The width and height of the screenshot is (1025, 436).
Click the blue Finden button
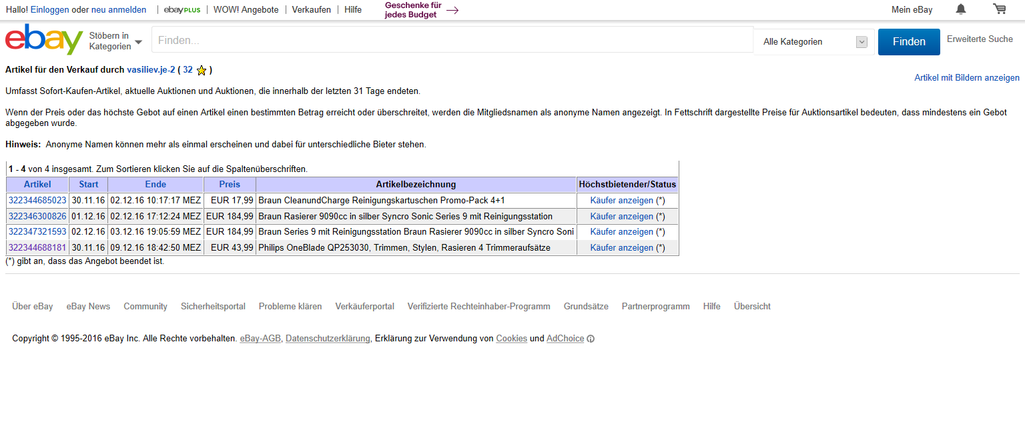pyautogui.click(x=909, y=41)
